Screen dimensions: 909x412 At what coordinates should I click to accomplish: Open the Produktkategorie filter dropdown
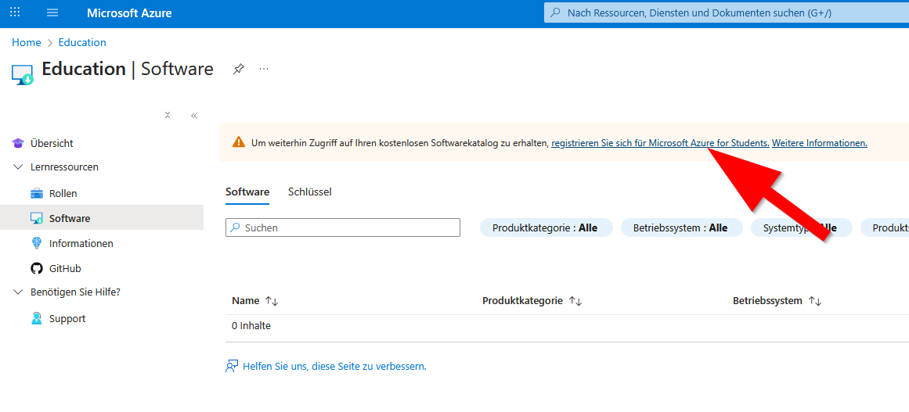pyautogui.click(x=545, y=227)
